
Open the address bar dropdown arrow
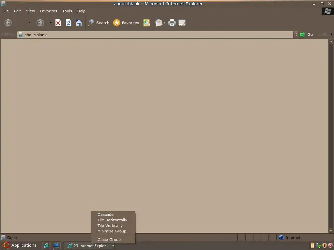pyautogui.click(x=296, y=35)
